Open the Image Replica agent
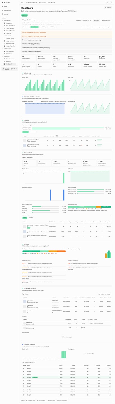115x404 pixels. [10, 41]
